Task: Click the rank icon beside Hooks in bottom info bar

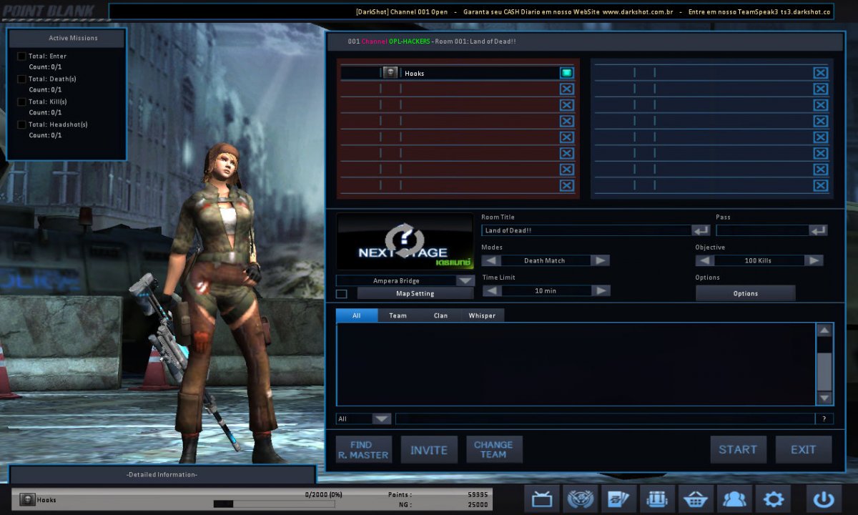Action: [27, 499]
